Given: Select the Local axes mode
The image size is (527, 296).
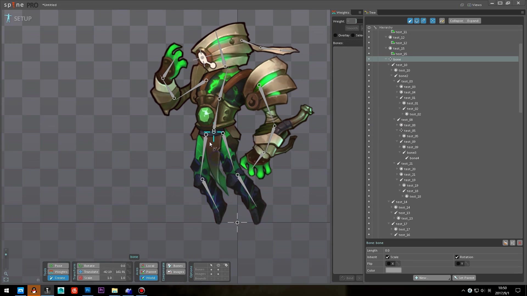Looking at the screenshot, I should pos(148,266).
